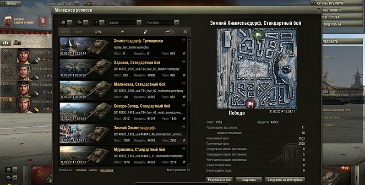The image size is (365, 185).
Task: Open the WOT RUS server dropdown
Action: click(x=76, y=4)
